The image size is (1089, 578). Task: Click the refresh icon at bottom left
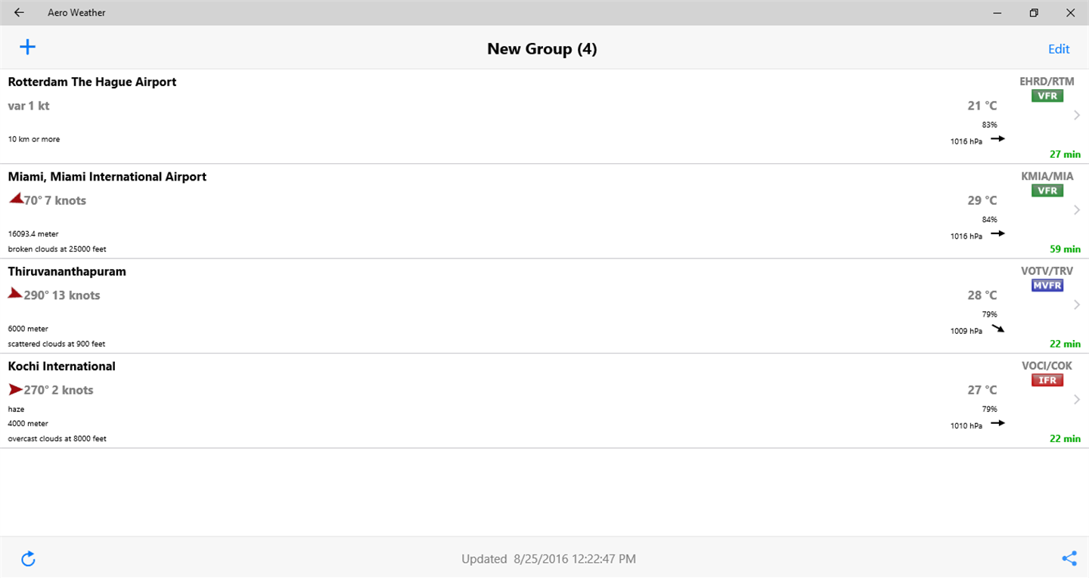pos(28,559)
